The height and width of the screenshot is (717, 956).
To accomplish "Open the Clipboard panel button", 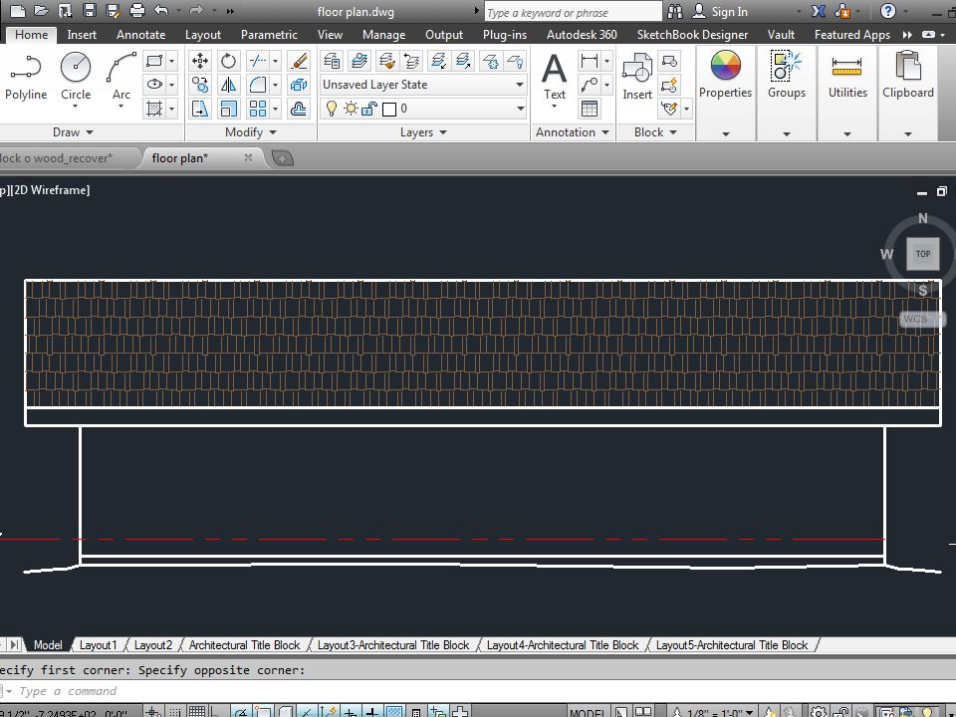I will click(908, 93).
